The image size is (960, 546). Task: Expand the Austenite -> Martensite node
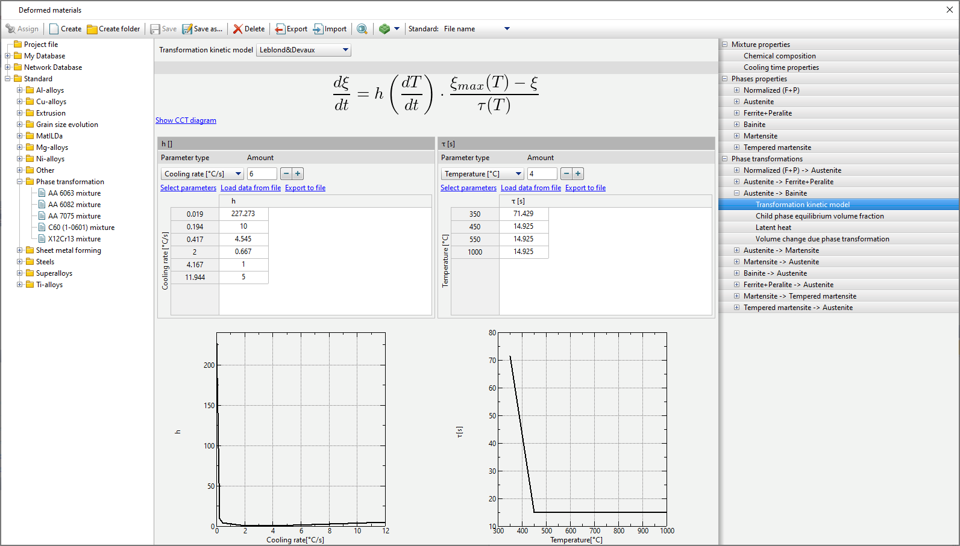pyautogui.click(x=736, y=250)
